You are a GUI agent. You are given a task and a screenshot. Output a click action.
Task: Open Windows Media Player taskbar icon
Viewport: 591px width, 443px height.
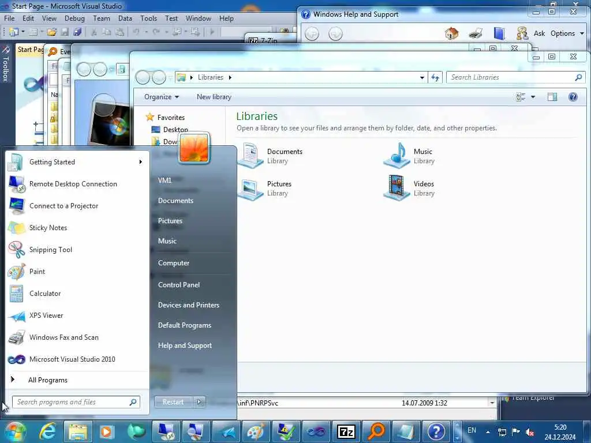[x=107, y=431]
